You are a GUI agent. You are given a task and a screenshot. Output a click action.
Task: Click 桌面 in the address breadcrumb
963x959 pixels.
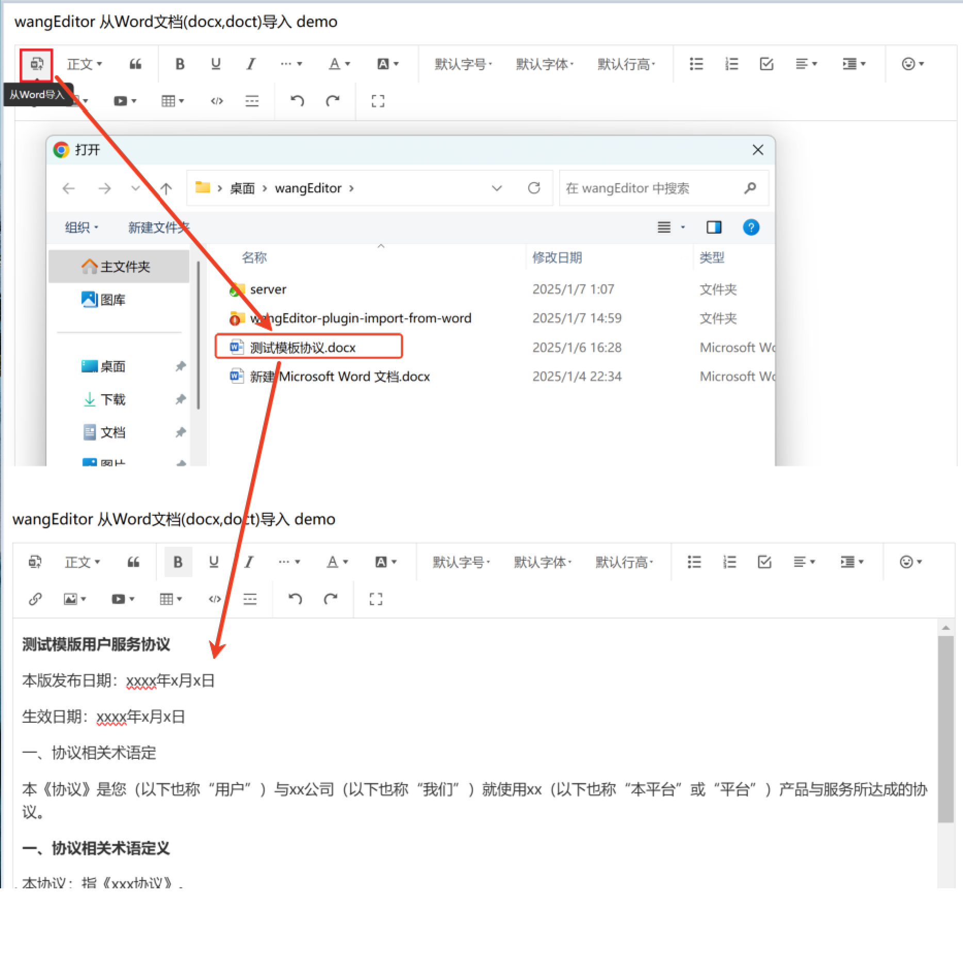[242, 189]
